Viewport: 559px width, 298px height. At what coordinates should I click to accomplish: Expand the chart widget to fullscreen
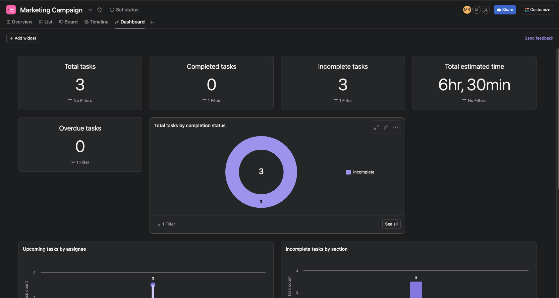pyautogui.click(x=377, y=127)
